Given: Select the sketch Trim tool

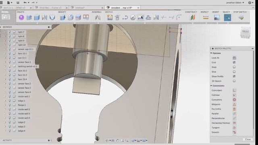Looking at the screenshot, I should click(x=164, y=17).
